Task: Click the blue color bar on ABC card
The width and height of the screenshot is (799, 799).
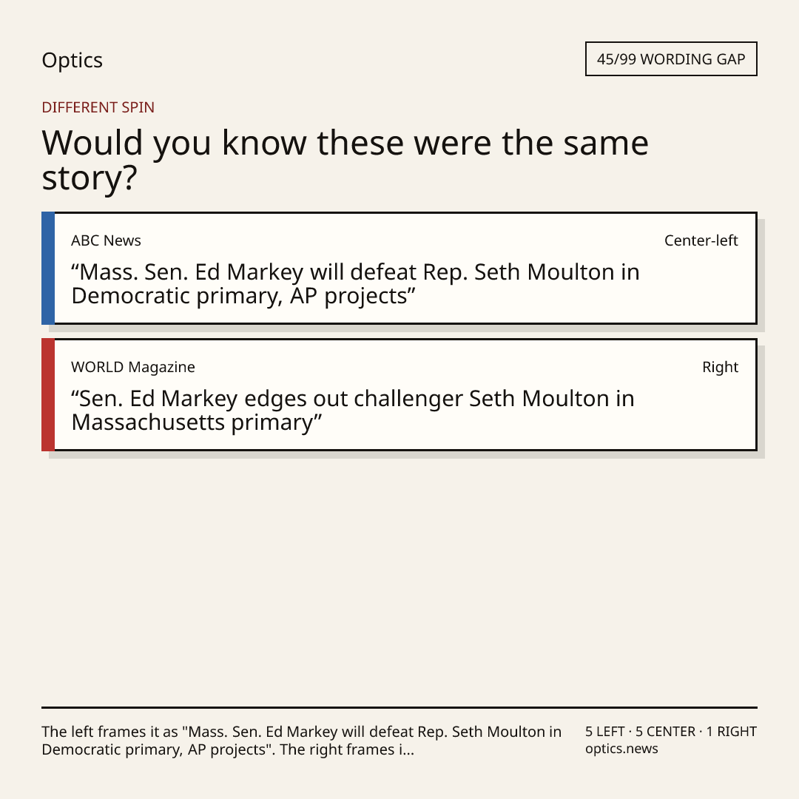Action: click(x=48, y=268)
